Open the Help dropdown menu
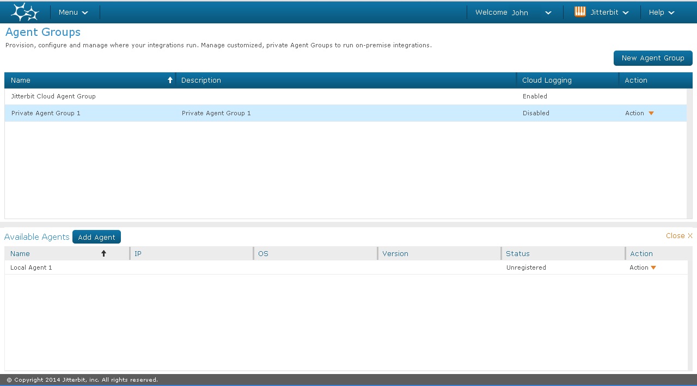 coord(662,12)
